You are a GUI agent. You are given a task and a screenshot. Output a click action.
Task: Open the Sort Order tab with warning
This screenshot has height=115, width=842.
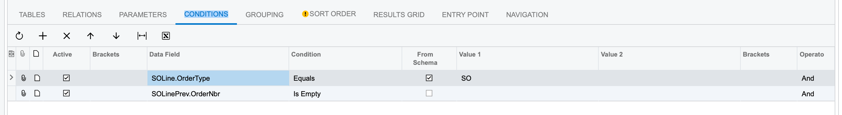329,14
